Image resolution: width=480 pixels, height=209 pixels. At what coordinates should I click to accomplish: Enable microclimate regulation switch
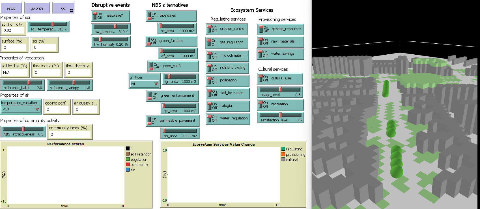[x=227, y=56]
